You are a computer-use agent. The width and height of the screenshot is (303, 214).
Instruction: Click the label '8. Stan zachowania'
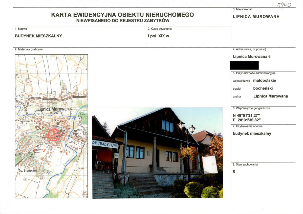(x=245, y=165)
